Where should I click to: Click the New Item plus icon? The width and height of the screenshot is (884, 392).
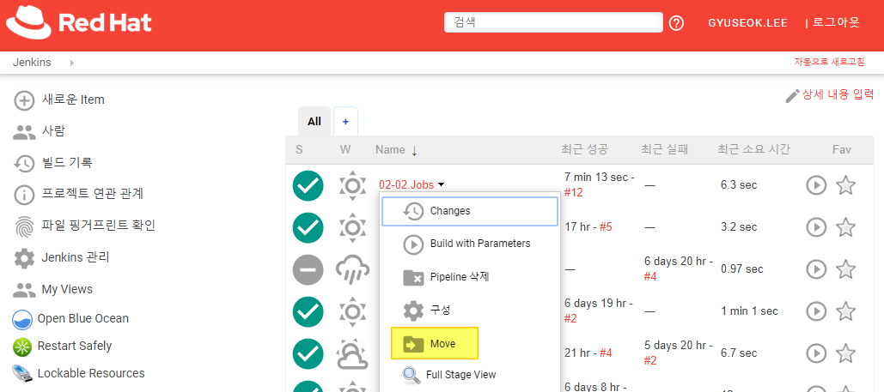(25, 100)
